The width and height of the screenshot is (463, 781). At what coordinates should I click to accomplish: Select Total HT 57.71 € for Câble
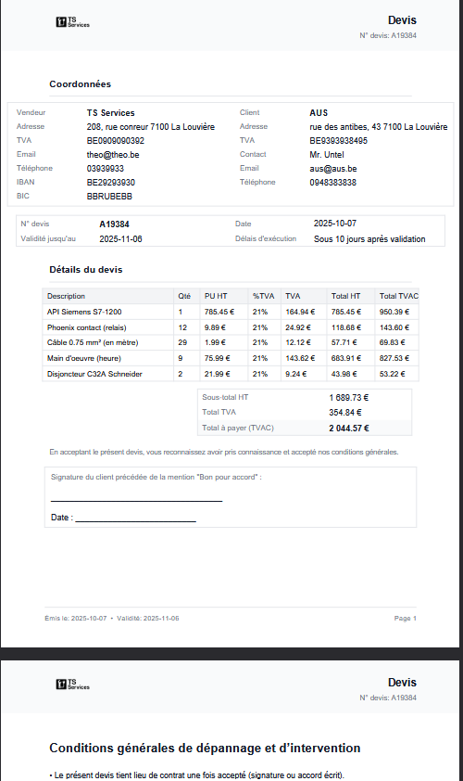click(344, 342)
